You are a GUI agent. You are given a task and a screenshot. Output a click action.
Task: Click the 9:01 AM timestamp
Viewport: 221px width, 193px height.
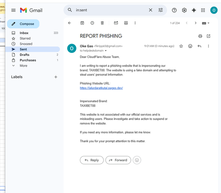click(x=159, y=46)
